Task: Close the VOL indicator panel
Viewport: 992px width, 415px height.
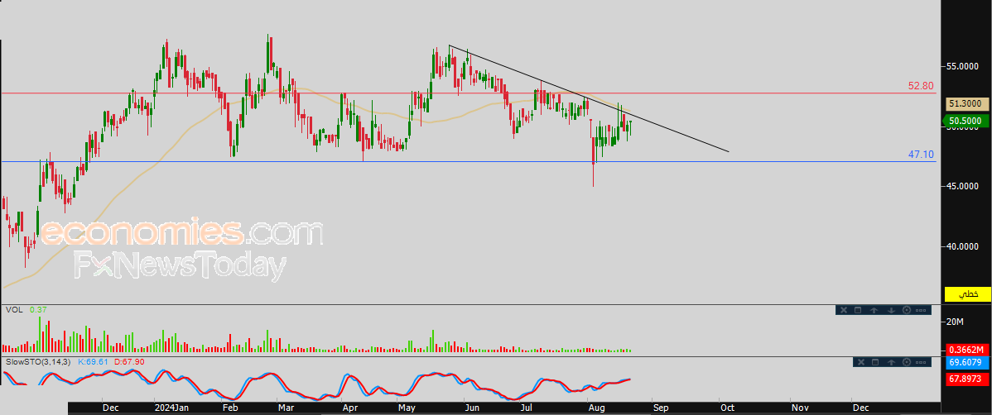Action: [x=843, y=310]
